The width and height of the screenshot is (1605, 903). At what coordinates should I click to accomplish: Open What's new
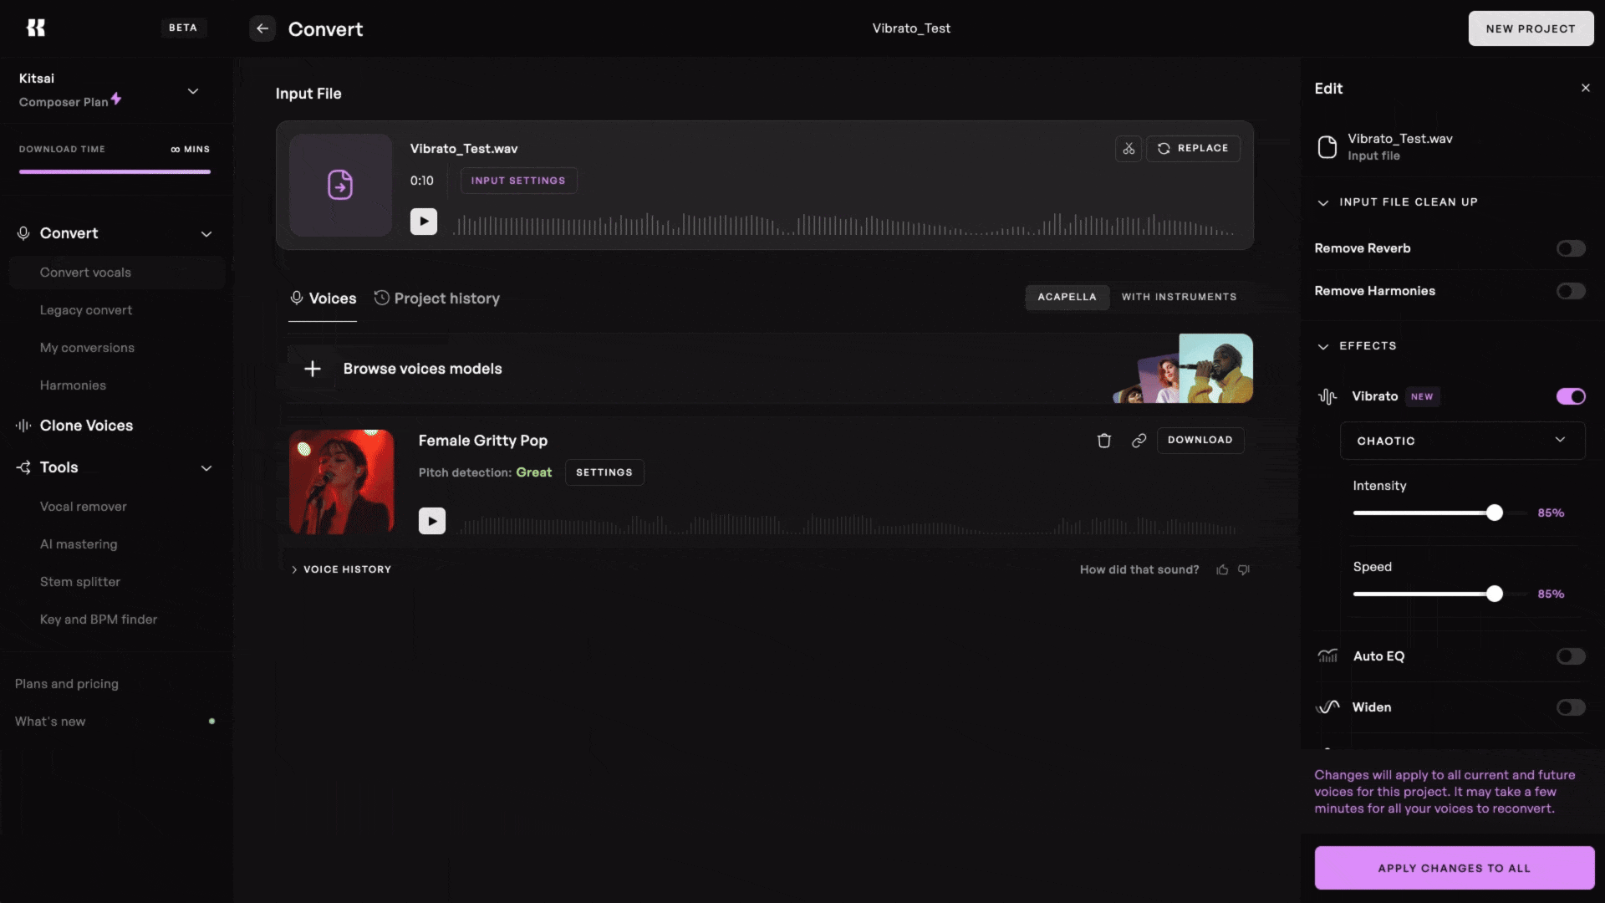click(50, 722)
